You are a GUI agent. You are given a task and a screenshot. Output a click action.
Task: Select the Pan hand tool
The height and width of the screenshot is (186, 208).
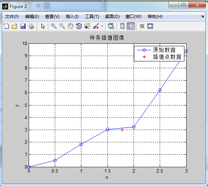[70, 26]
